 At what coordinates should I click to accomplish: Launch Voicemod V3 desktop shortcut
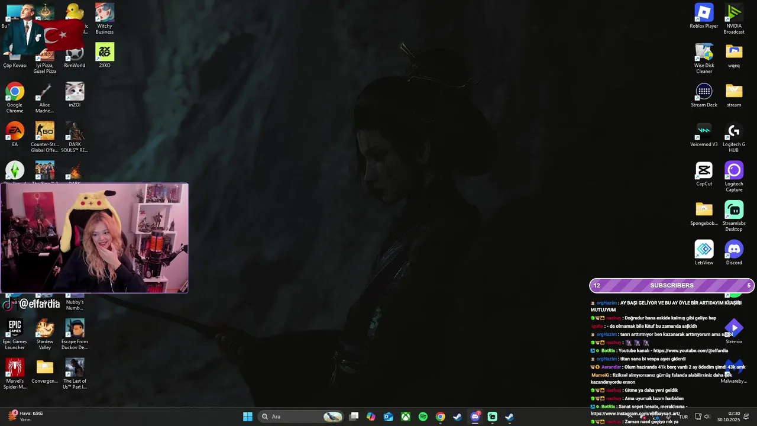pos(704,134)
